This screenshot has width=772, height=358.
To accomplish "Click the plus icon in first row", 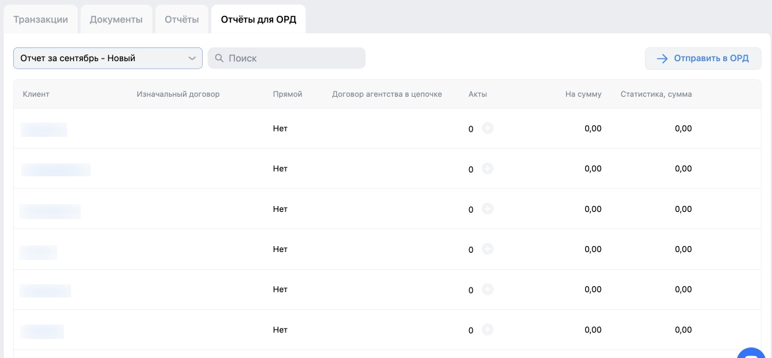I will pos(488,128).
